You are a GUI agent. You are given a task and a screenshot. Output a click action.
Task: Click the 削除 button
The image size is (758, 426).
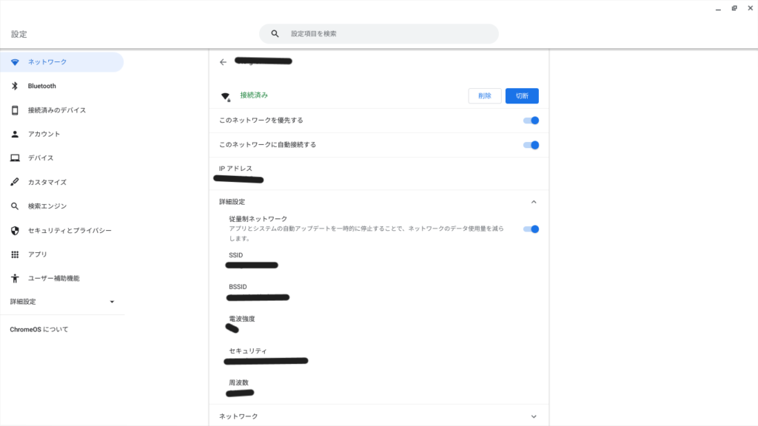point(484,96)
